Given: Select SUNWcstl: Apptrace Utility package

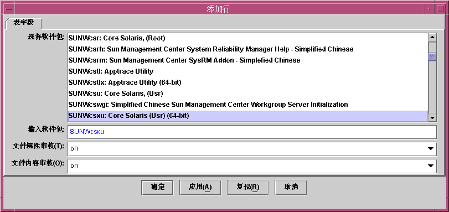Looking at the screenshot, I should coord(248,71).
